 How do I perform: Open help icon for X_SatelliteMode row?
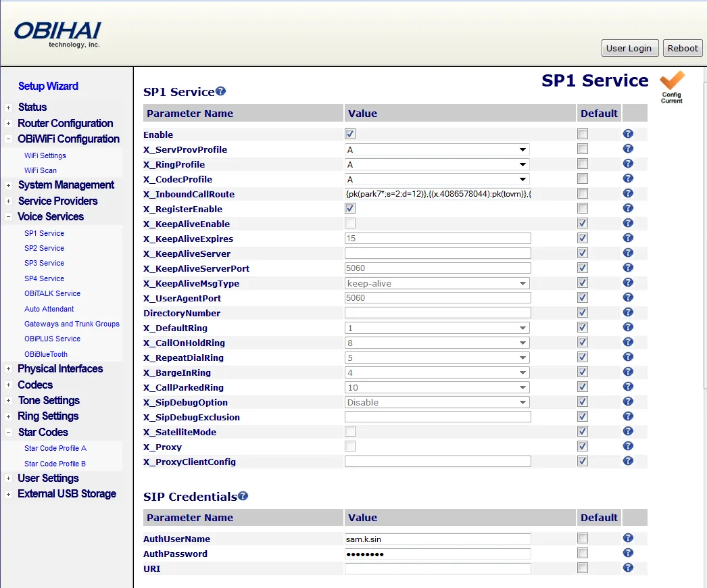tap(628, 431)
